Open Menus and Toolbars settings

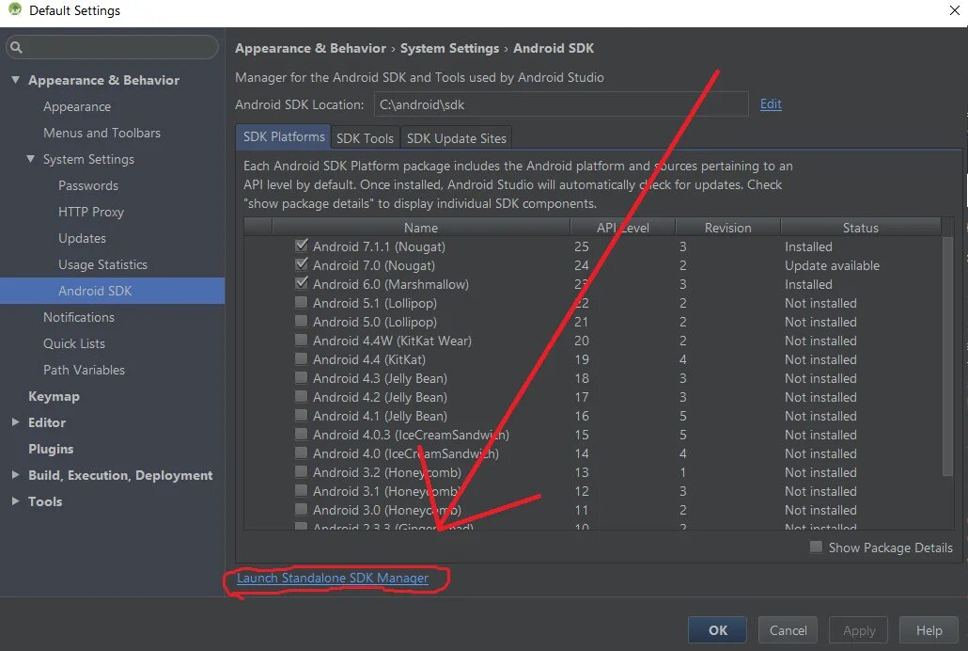click(101, 133)
